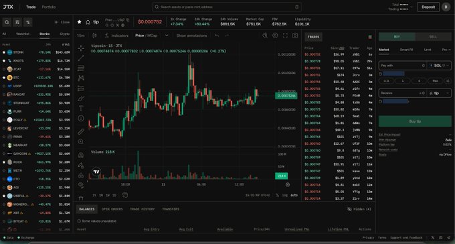Open the go-to-date calendar icon
The width and height of the screenshot is (455, 244).
point(125,195)
